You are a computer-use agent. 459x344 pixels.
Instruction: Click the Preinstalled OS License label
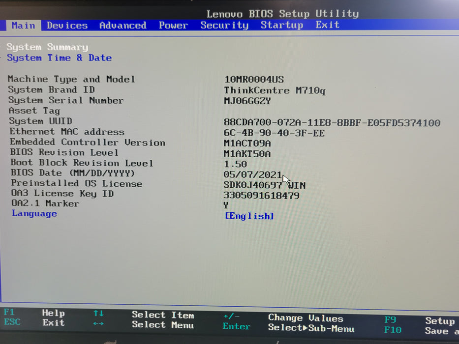pyautogui.click(x=77, y=183)
